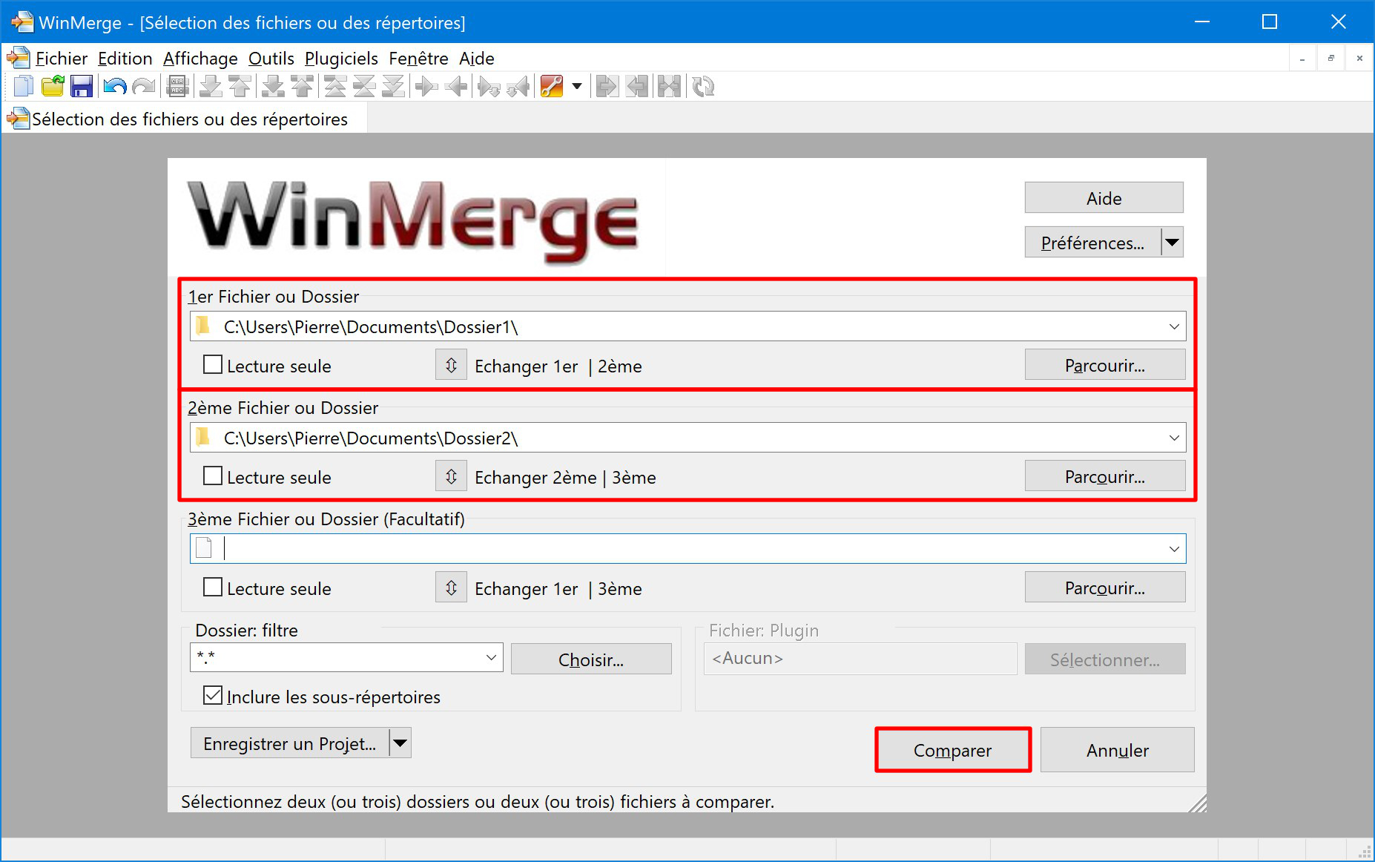
Task: Click the Open folder toolbar icon
Action: click(x=53, y=87)
